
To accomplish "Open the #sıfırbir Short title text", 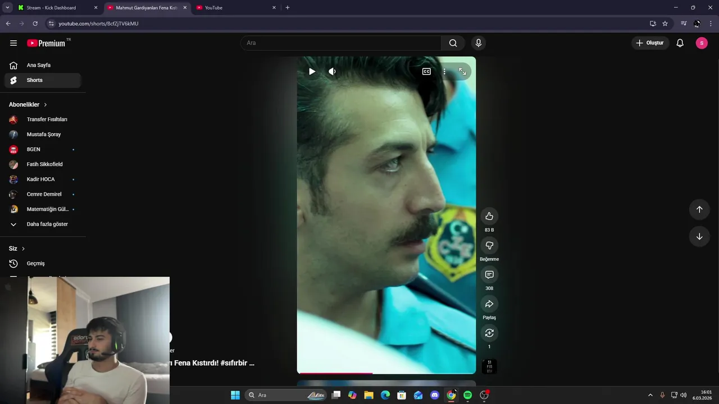I will point(212,363).
